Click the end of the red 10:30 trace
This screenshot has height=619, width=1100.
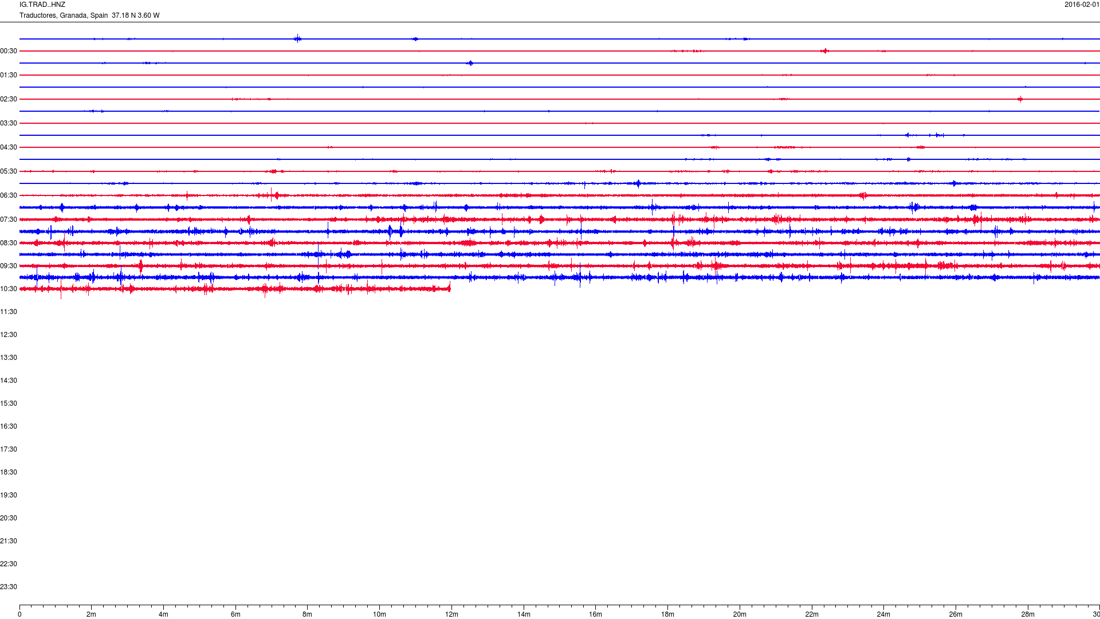(450, 289)
